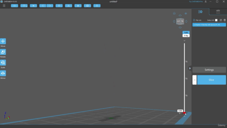The image size is (227, 128).
Task: Open the hamburger main menu
Action: [x=4, y=6]
